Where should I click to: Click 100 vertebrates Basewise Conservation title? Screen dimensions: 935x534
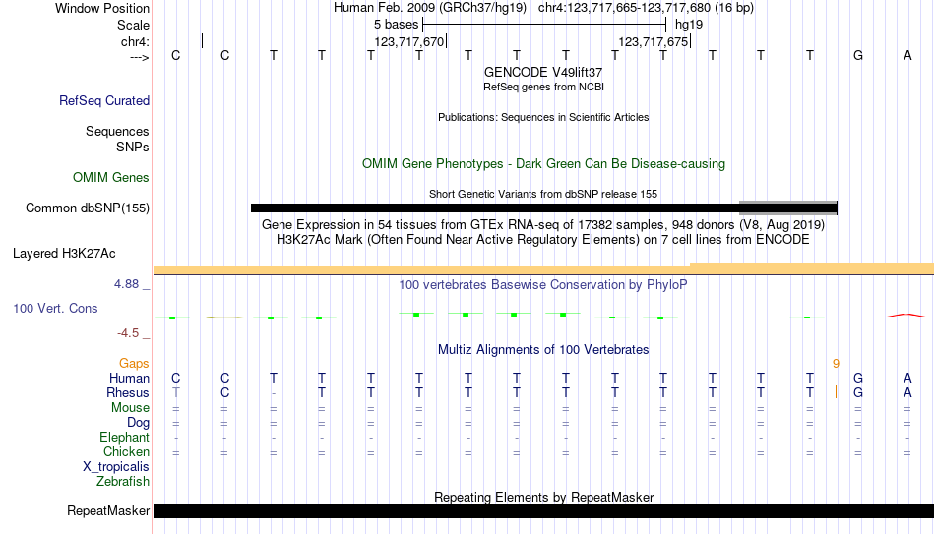[x=543, y=285]
